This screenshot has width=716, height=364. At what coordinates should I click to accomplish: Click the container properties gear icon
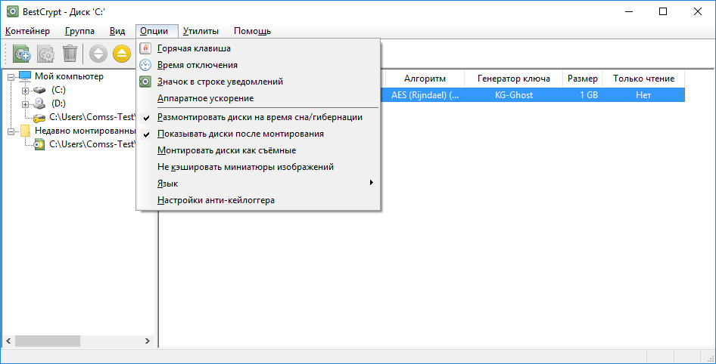click(45, 54)
